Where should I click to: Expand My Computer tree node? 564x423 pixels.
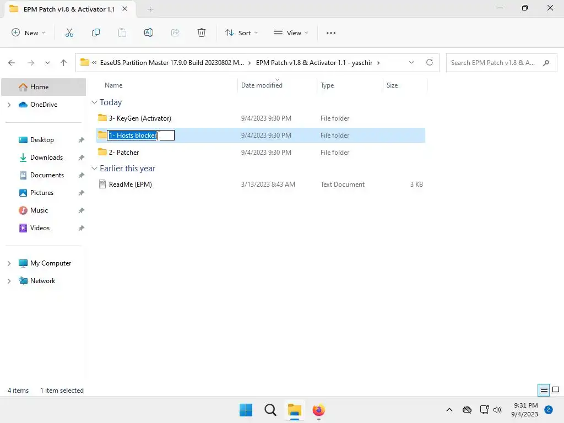9,263
